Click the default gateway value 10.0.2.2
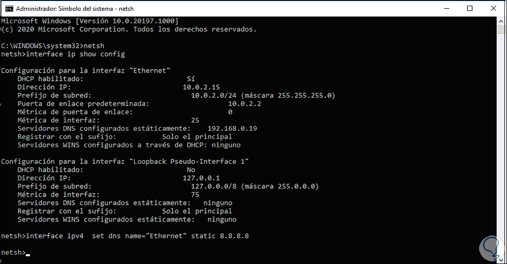The height and width of the screenshot is (264, 507). point(245,104)
